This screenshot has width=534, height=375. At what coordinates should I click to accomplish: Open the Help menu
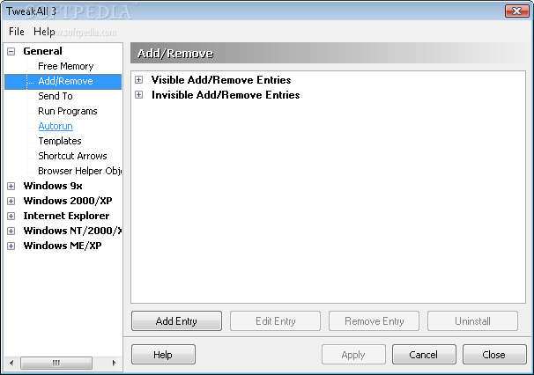click(x=44, y=32)
